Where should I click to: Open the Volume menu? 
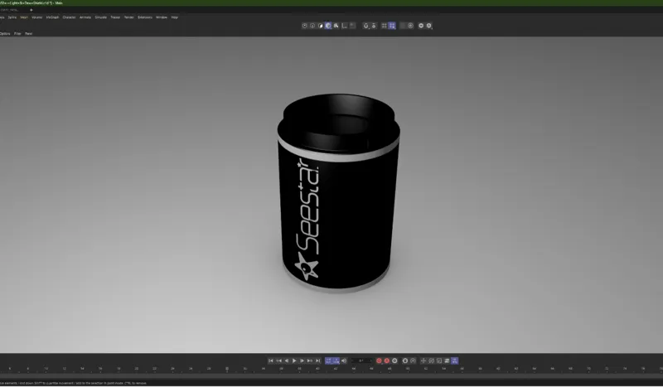tap(36, 17)
